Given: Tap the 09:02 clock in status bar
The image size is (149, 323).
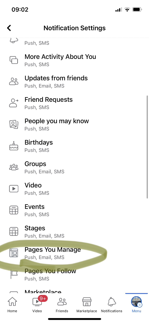Looking at the screenshot, I should (x=20, y=9).
